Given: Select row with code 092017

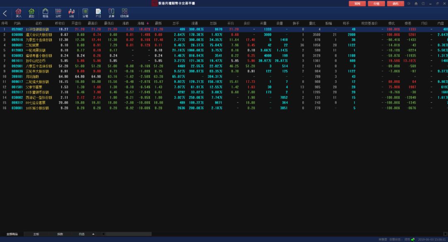Looking at the screenshot, I should [x=224, y=92].
